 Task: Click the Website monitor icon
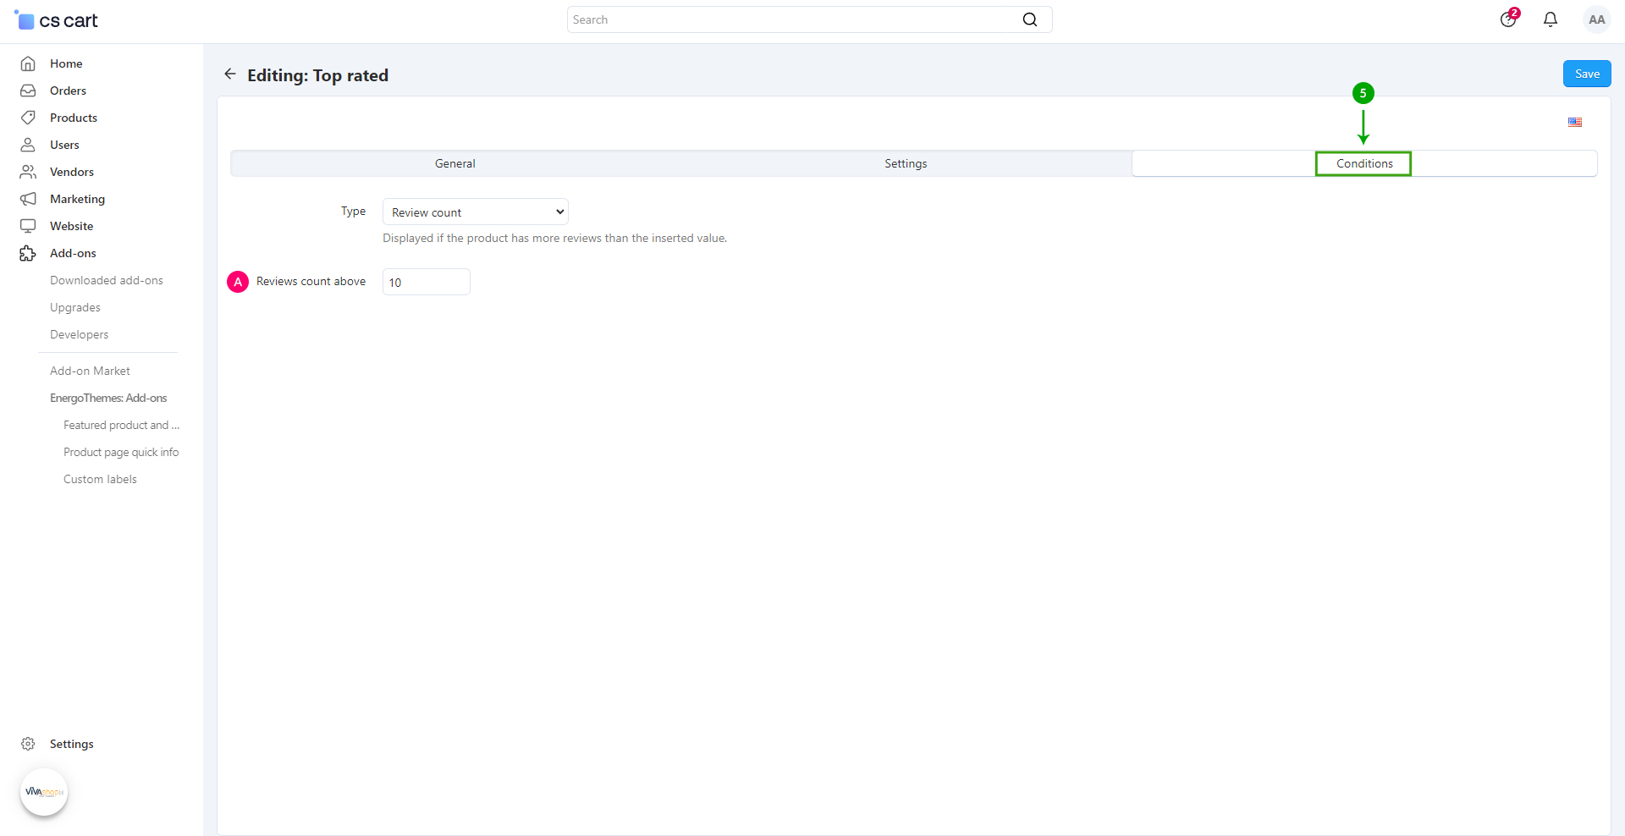pos(28,226)
